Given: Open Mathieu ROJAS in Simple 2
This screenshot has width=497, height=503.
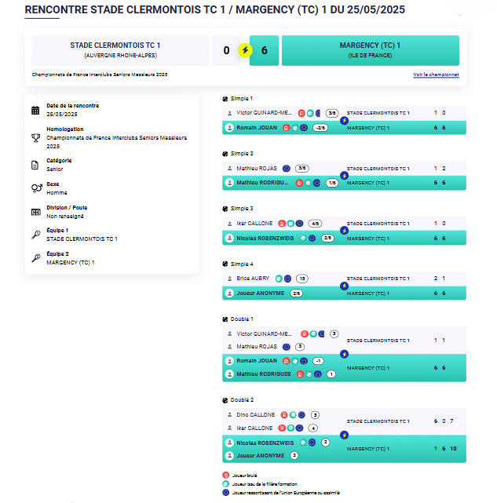Looking at the screenshot, I should 258,168.
